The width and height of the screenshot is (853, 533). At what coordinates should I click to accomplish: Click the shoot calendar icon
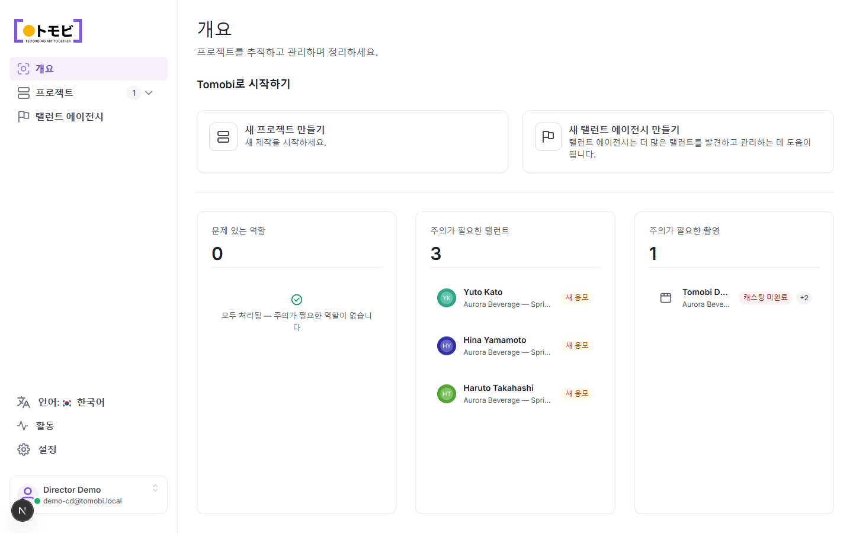[x=666, y=298]
